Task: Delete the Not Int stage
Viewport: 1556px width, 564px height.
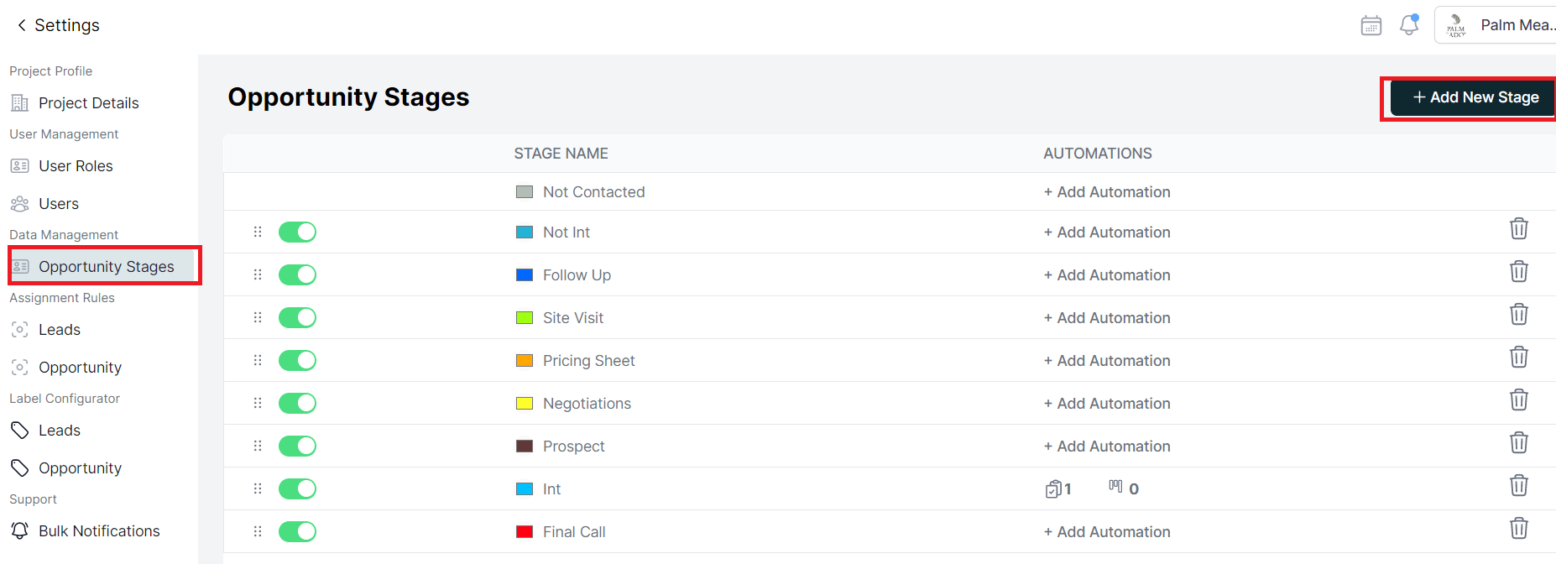Action: coord(1518,228)
